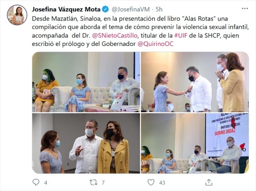Click the like count number 43
Image resolution: width=256 pixels, height=191 pixels.
[162, 183]
